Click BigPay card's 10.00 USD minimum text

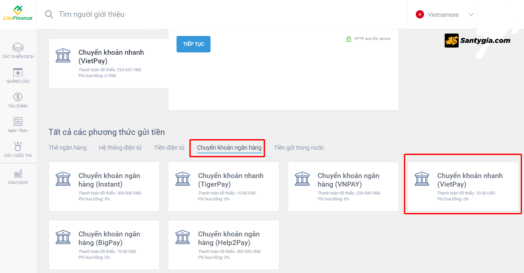(x=107, y=252)
